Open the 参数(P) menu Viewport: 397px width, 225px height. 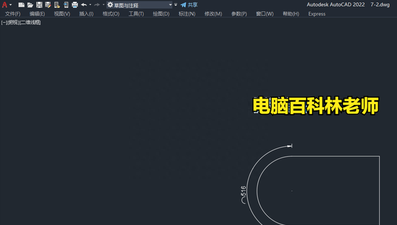click(x=239, y=14)
